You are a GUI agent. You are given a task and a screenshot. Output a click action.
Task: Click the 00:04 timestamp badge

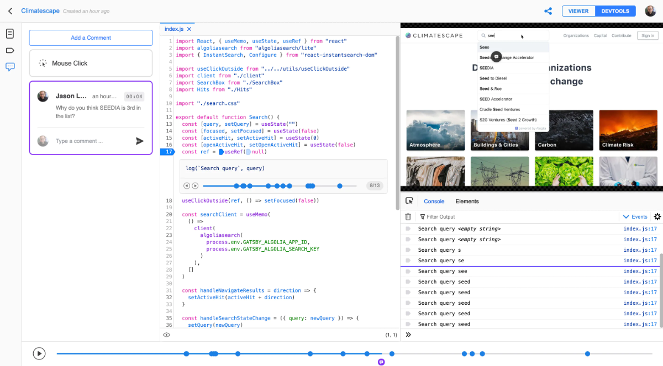click(134, 96)
